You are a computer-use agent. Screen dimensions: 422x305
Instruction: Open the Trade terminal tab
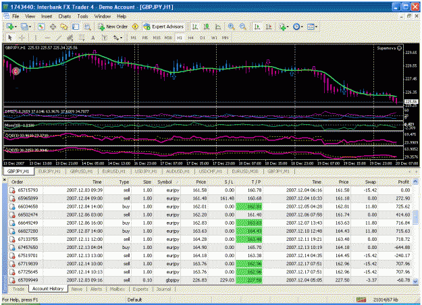tap(19, 289)
